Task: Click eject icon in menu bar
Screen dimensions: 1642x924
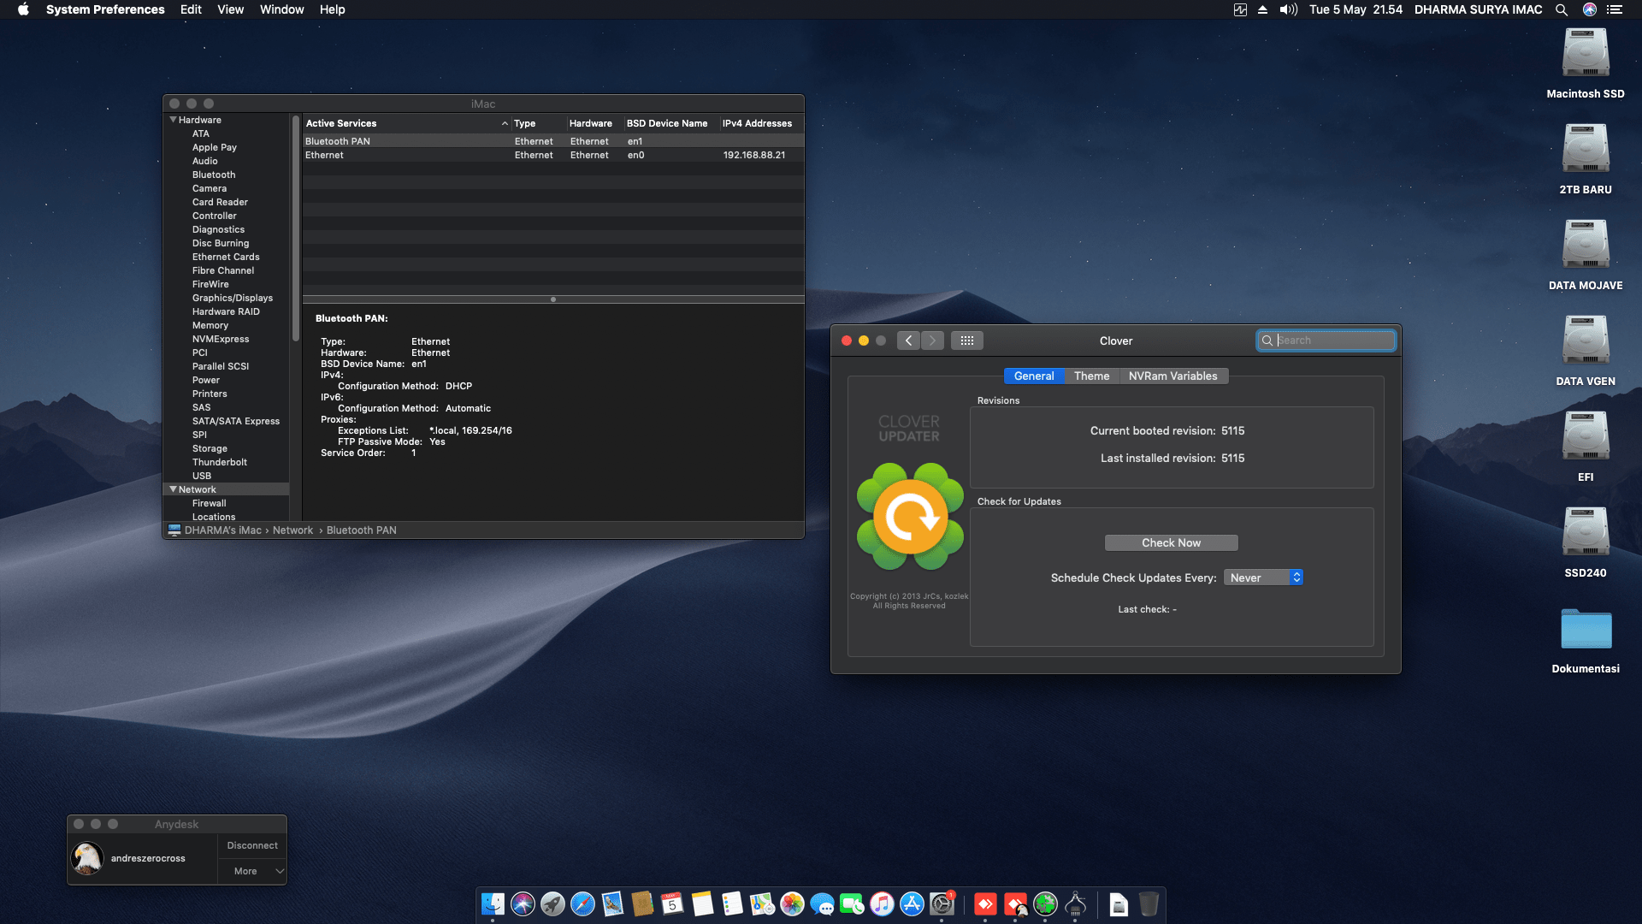Action: click(x=1262, y=9)
